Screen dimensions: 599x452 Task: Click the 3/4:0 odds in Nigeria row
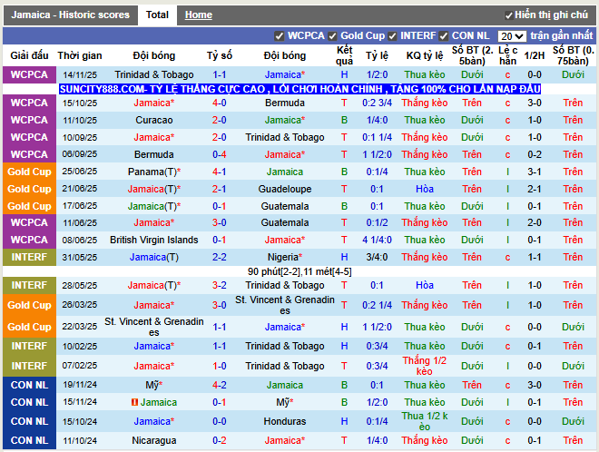377,257
